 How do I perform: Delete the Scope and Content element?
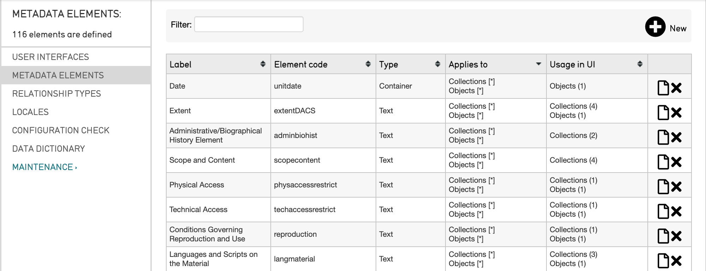(676, 162)
